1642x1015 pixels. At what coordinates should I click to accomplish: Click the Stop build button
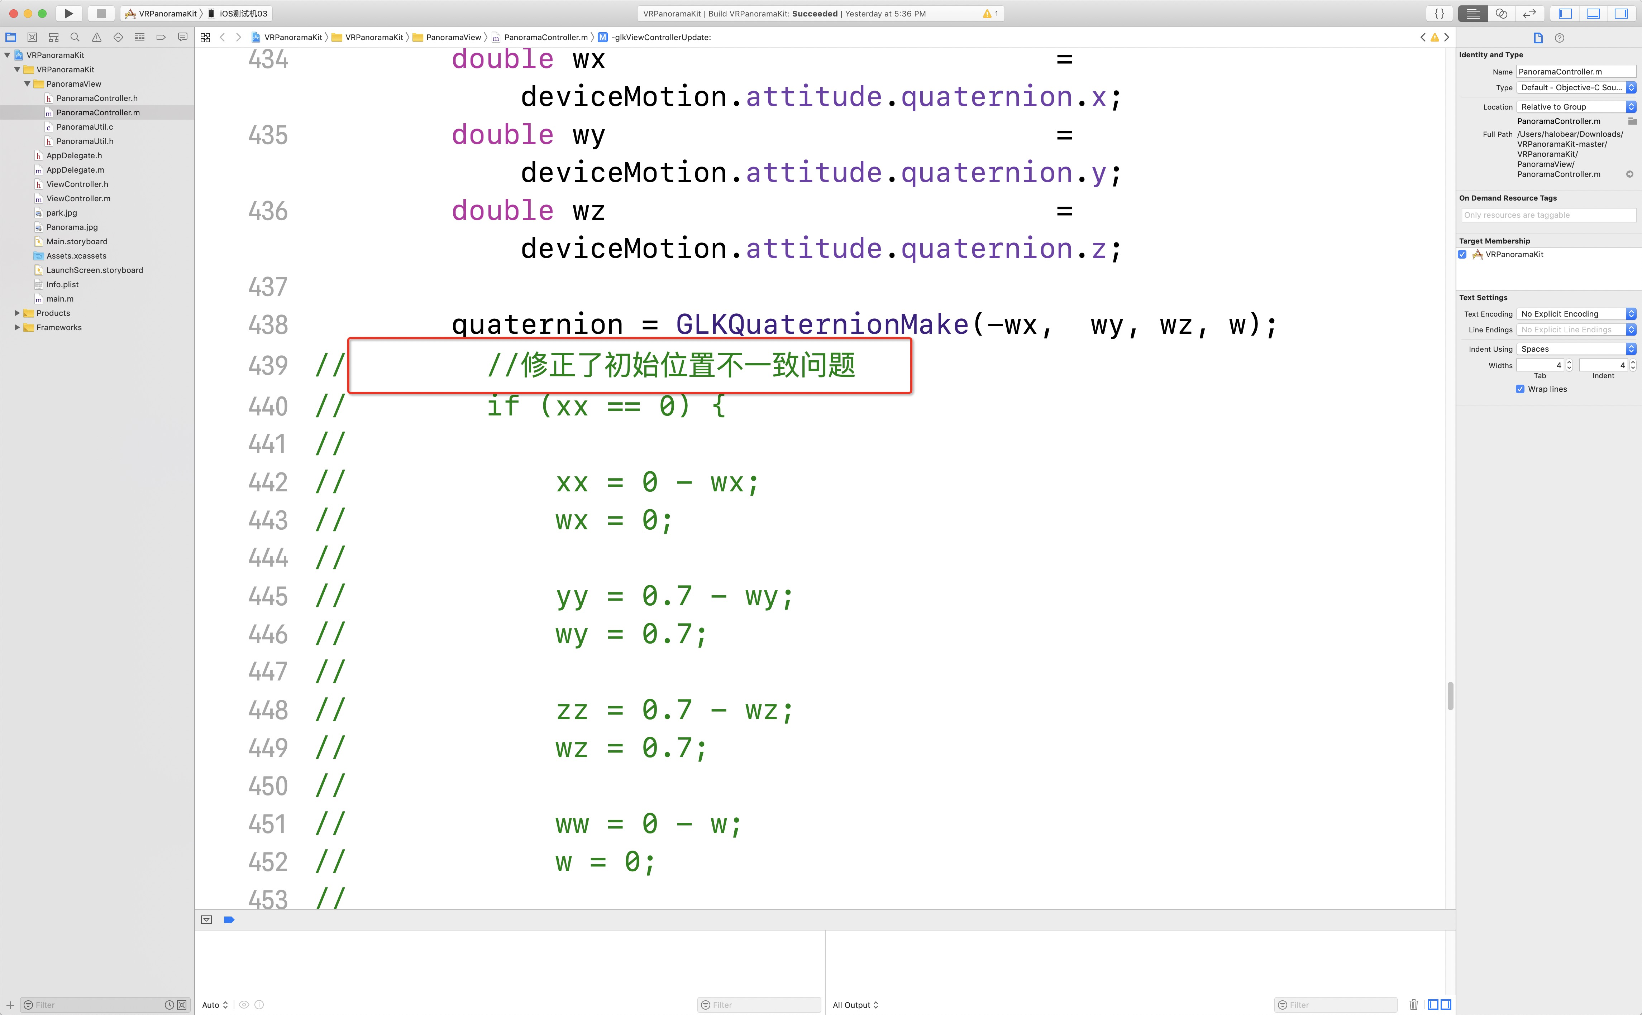click(x=101, y=13)
